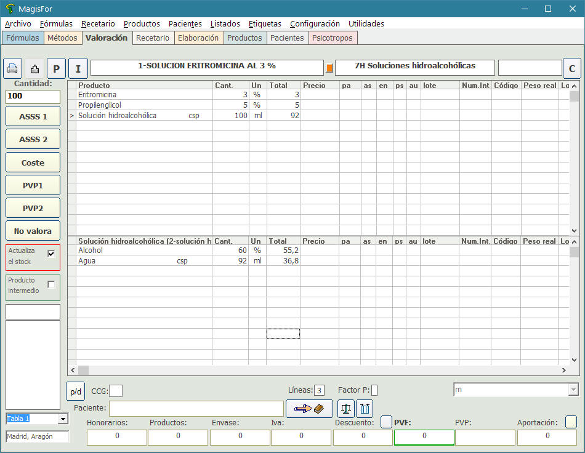Click the Precio column header in upper table
Screen dimensions: 585x453
(320, 86)
